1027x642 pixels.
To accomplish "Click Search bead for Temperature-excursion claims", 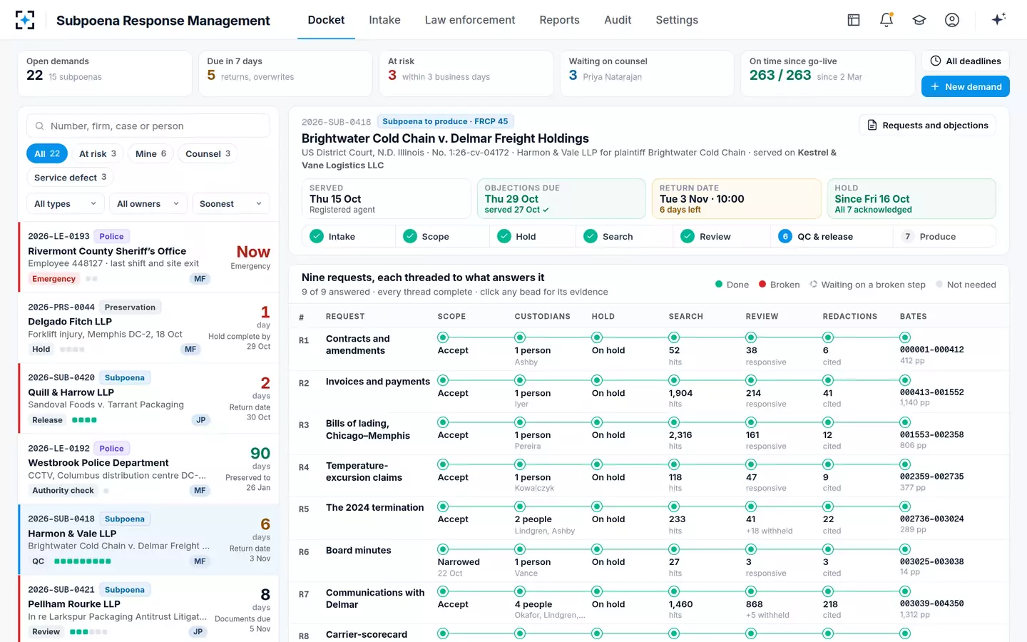I will tap(674, 464).
